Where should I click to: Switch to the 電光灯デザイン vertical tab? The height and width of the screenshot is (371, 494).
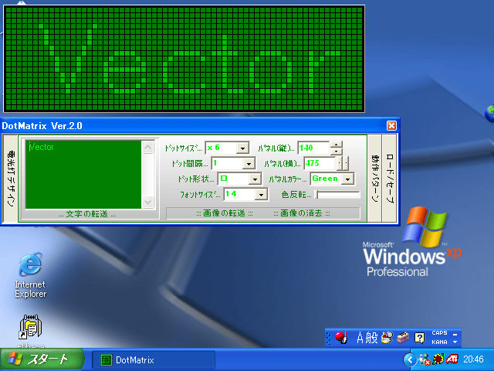(10, 179)
